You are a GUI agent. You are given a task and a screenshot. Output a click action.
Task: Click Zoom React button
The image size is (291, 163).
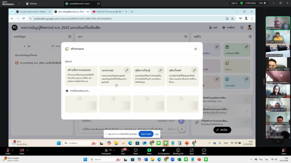pos(136,151)
